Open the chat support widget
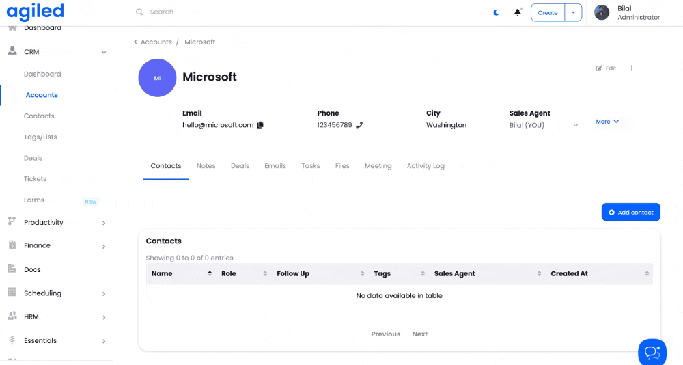683x365 pixels. pos(652,352)
